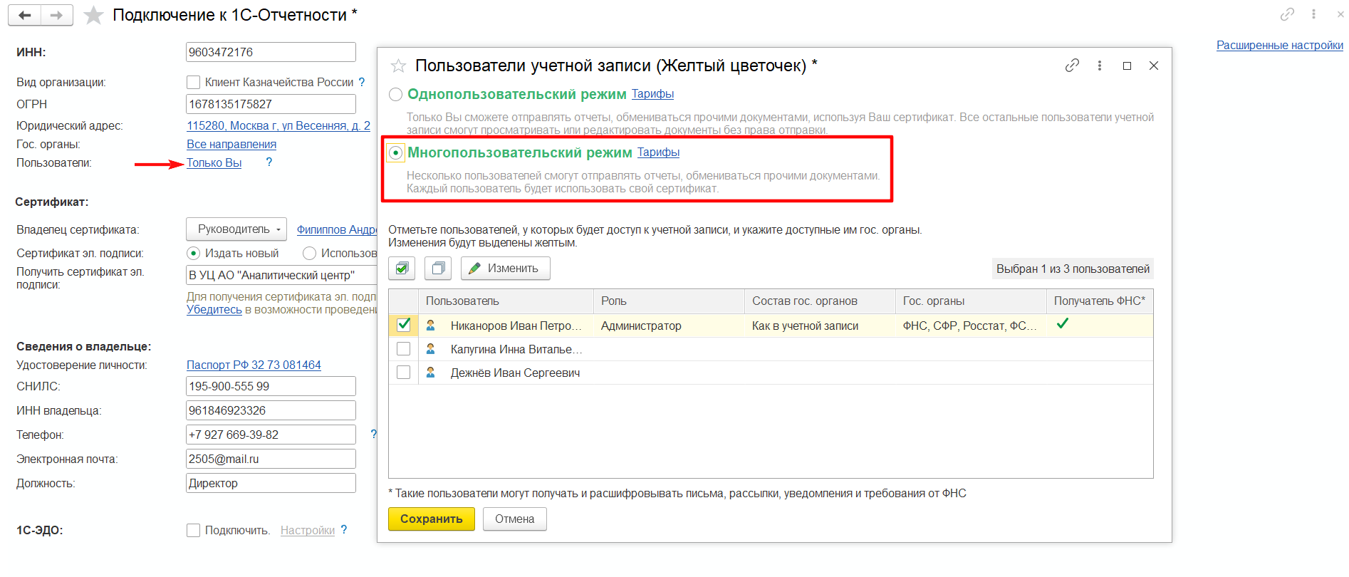The height and width of the screenshot is (577, 1349).
Task: Maximize the users dialog window
Action: [1127, 66]
